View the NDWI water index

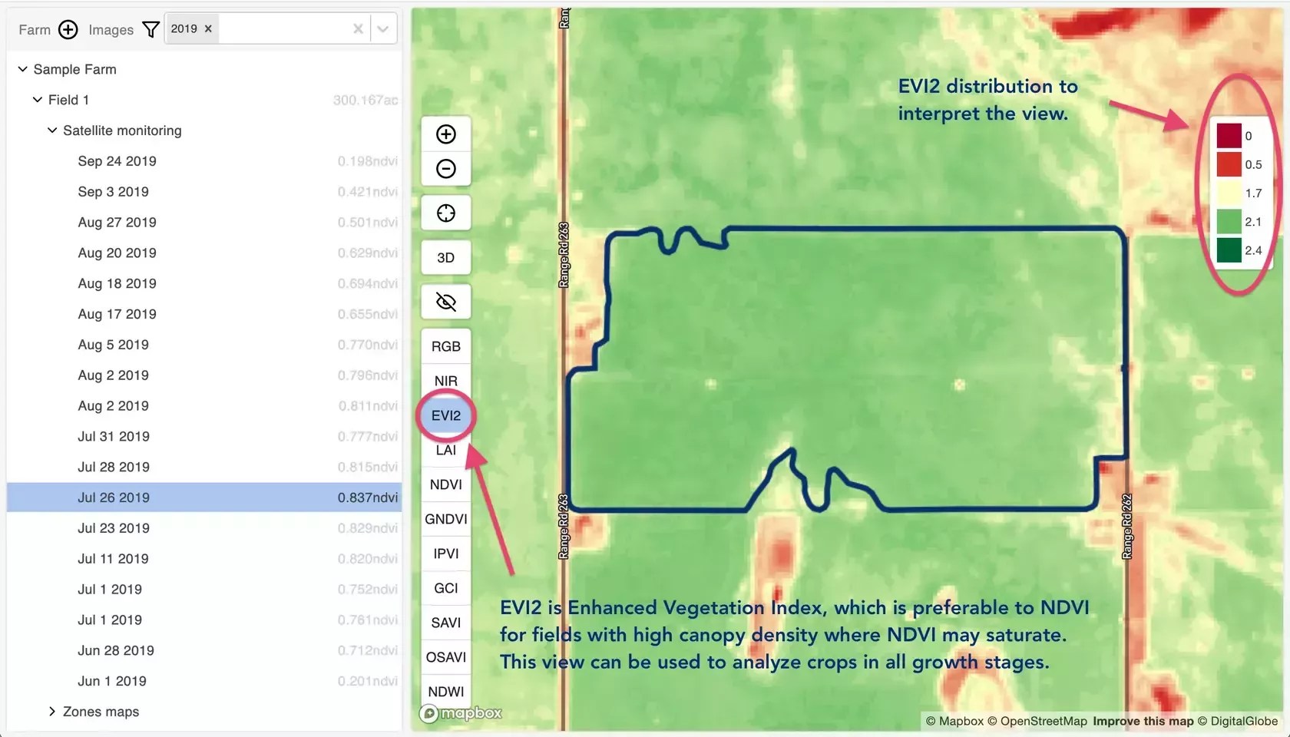coord(445,691)
